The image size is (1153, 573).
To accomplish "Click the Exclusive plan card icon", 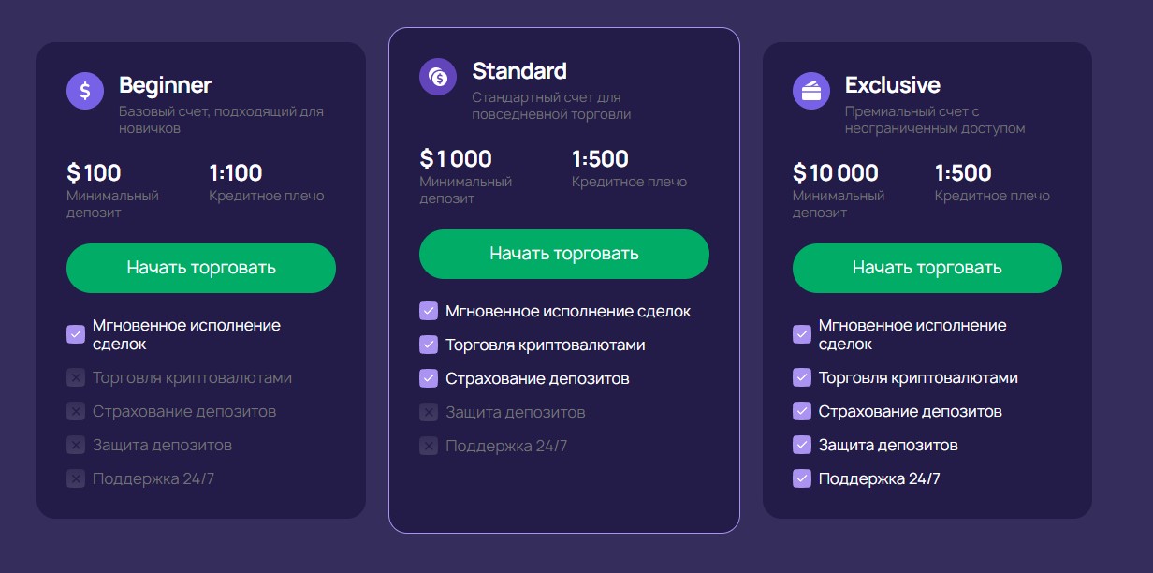I will (811, 91).
